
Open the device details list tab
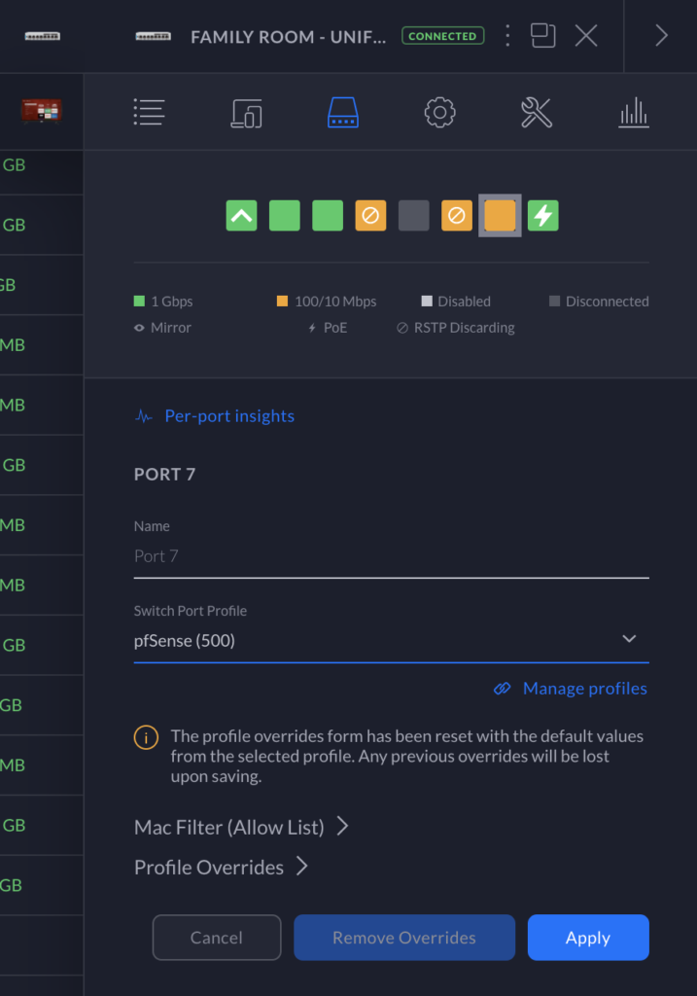[x=149, y=113]
